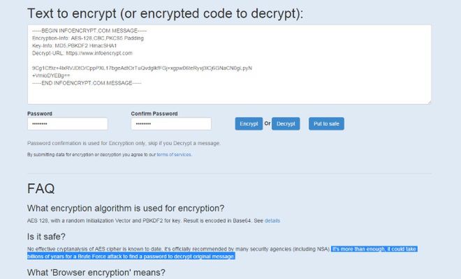Focus the Password input field
This screenshot has width=461, height=279.
(x=67, y=123)
